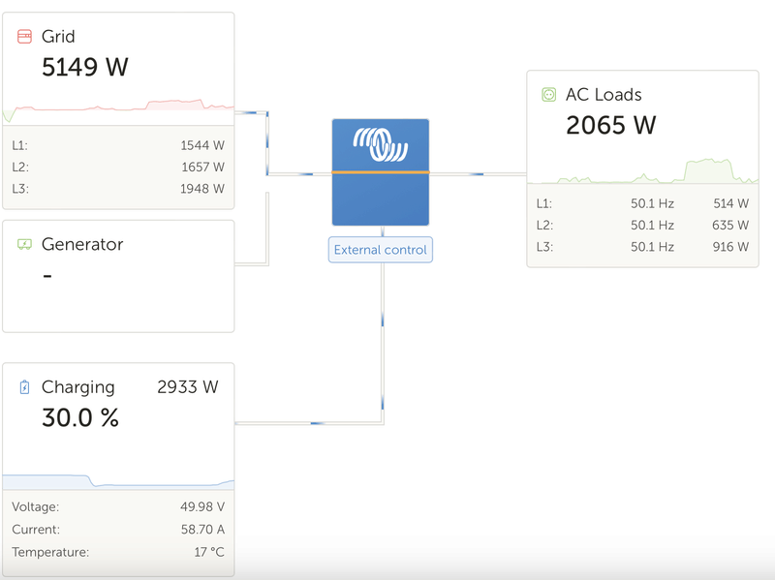
Task: Click the Current: label
Action: (x=36, y=530)
